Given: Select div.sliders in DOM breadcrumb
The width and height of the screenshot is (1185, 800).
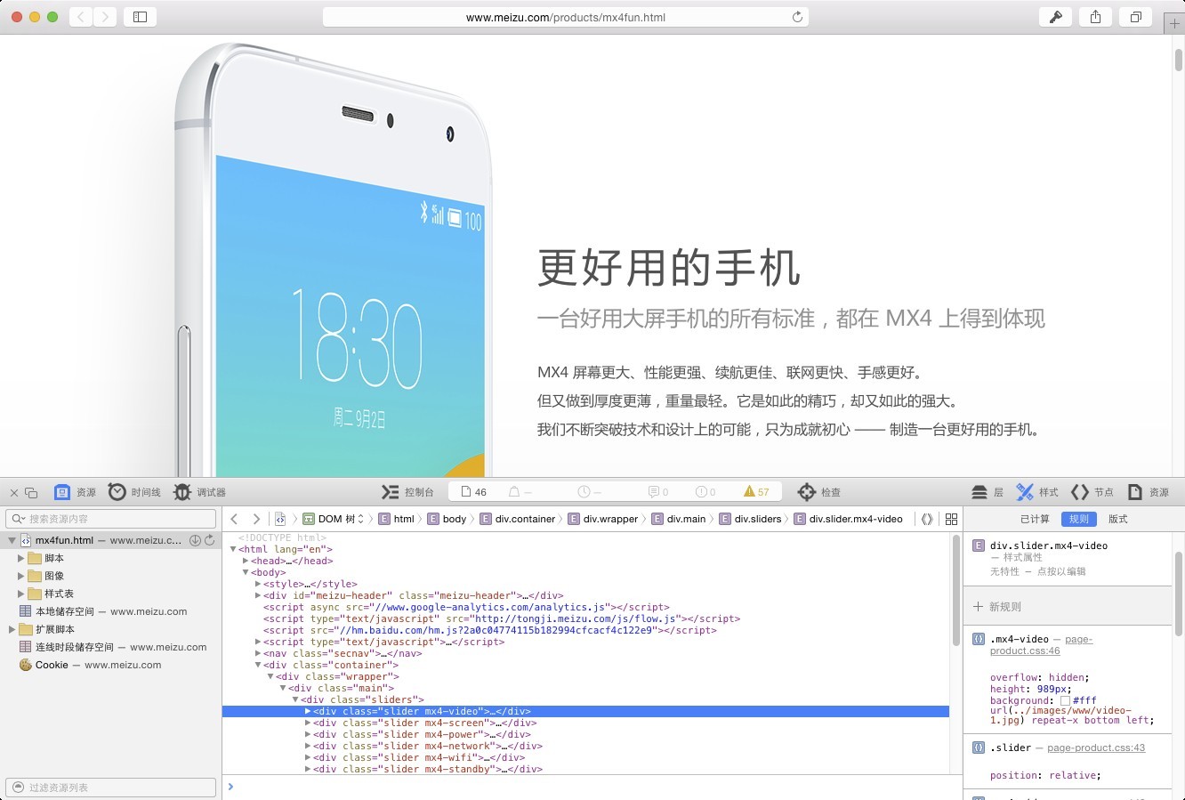Looking at the screenshot, I should click(750, 519).
